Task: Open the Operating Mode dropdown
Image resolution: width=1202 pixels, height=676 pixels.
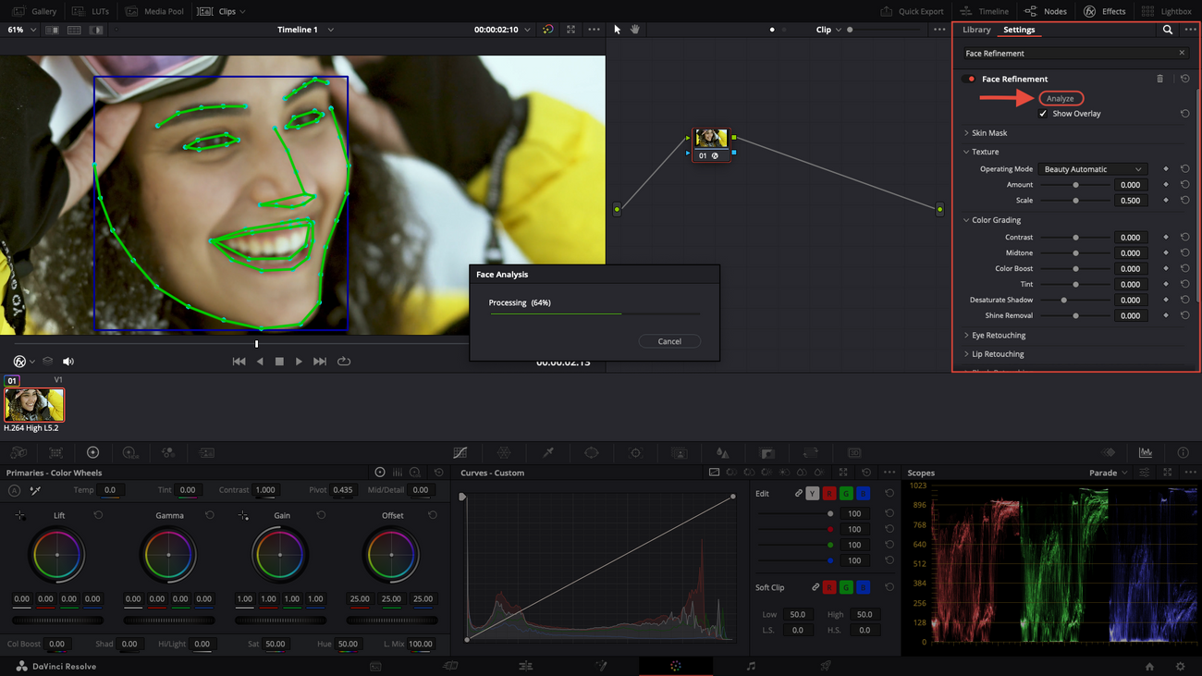Action: (1092, 169)
